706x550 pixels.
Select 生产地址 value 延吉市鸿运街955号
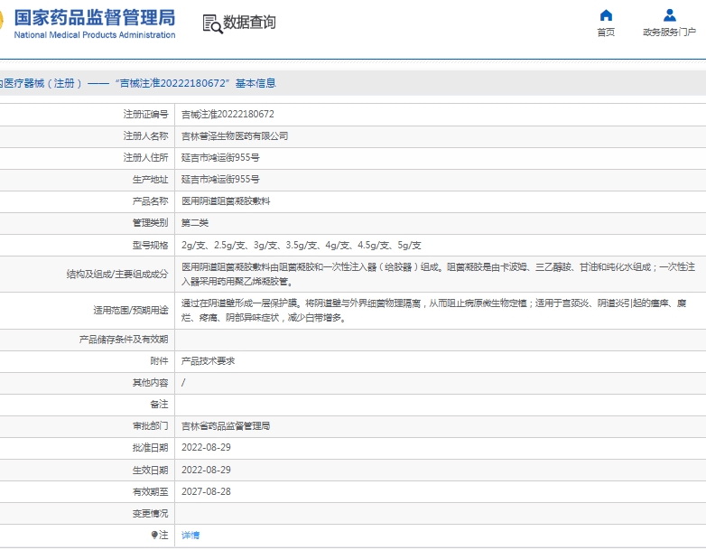tap(220, 180)
